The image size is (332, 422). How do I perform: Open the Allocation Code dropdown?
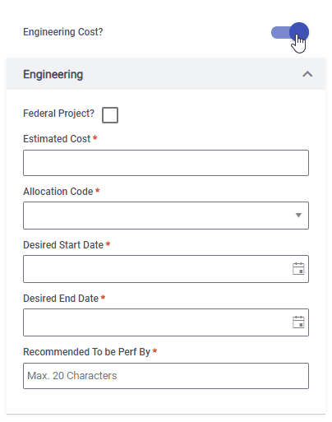point(166,216)
